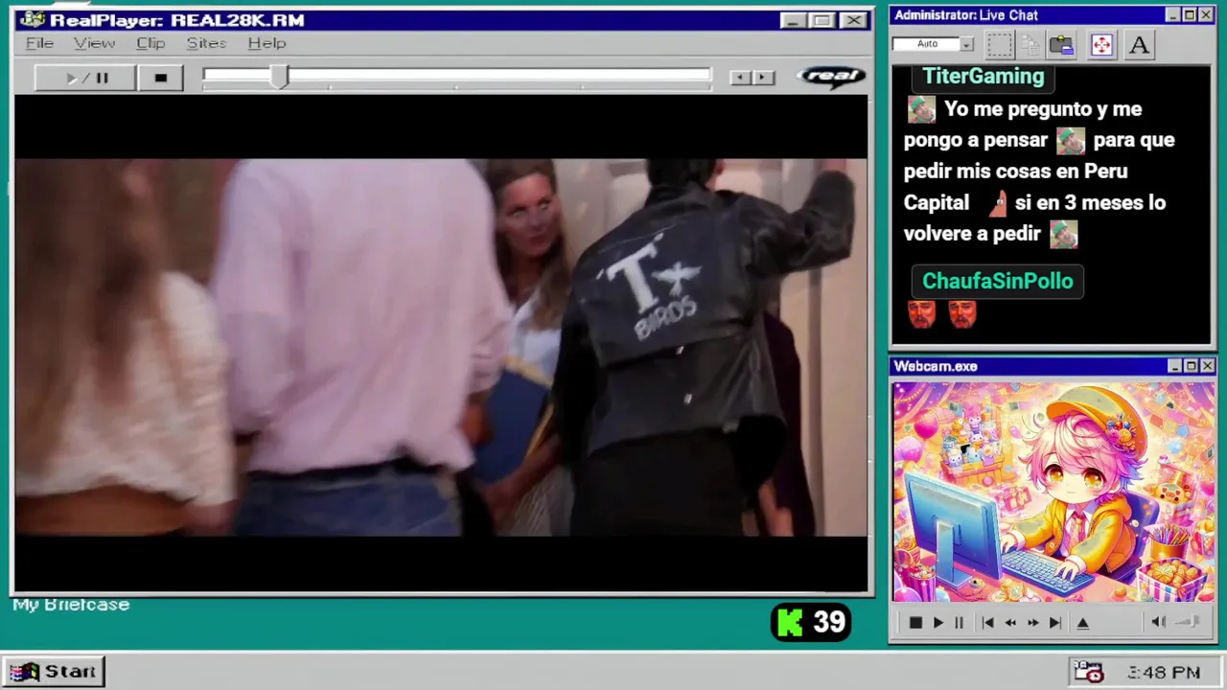Screen dimensions: 1227x690
Task: Click the Webcam.exe volume slider
Action: tap(1189, 622)
